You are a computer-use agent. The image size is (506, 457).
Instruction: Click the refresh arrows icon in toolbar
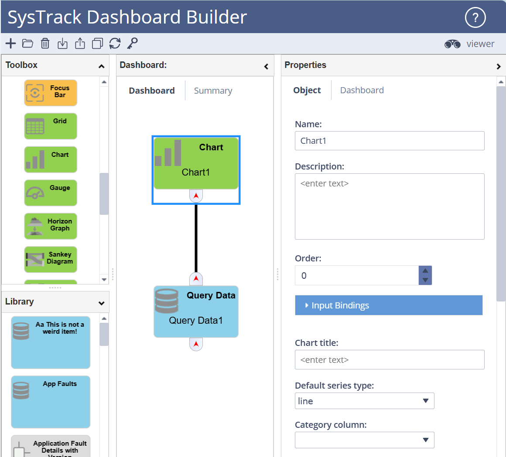pyautogui.click(x=115, y=44)
